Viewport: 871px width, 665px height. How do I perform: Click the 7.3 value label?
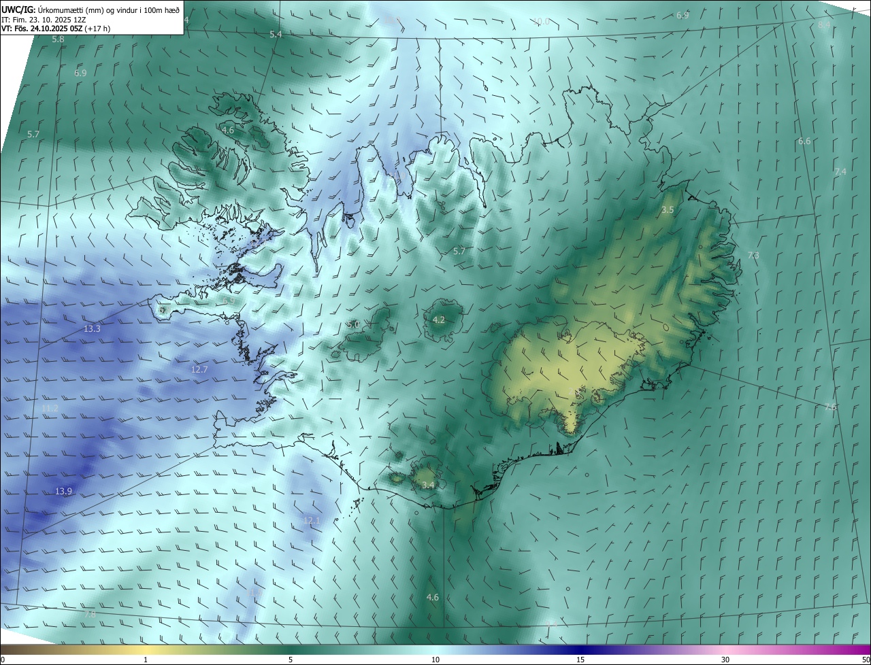click(x=753, y=255)
